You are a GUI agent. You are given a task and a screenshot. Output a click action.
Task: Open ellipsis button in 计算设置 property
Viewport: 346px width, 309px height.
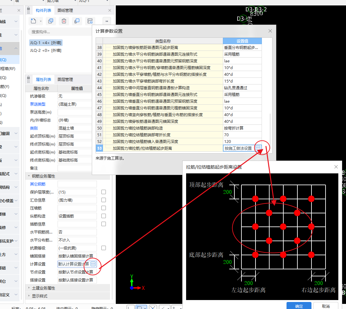click(x=93, y=264)
